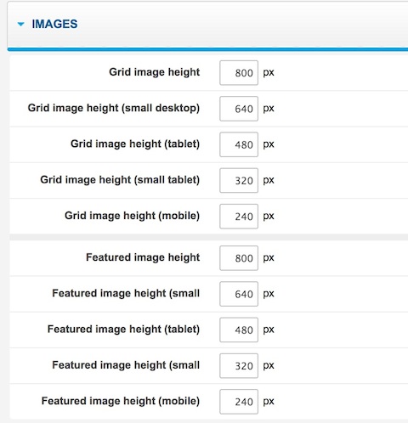Edit the Featured image height (tablet) field

[239, 330]
